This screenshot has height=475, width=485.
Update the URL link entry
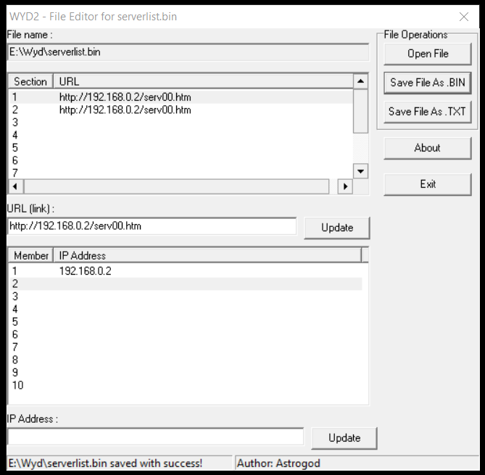click(337, 228)
